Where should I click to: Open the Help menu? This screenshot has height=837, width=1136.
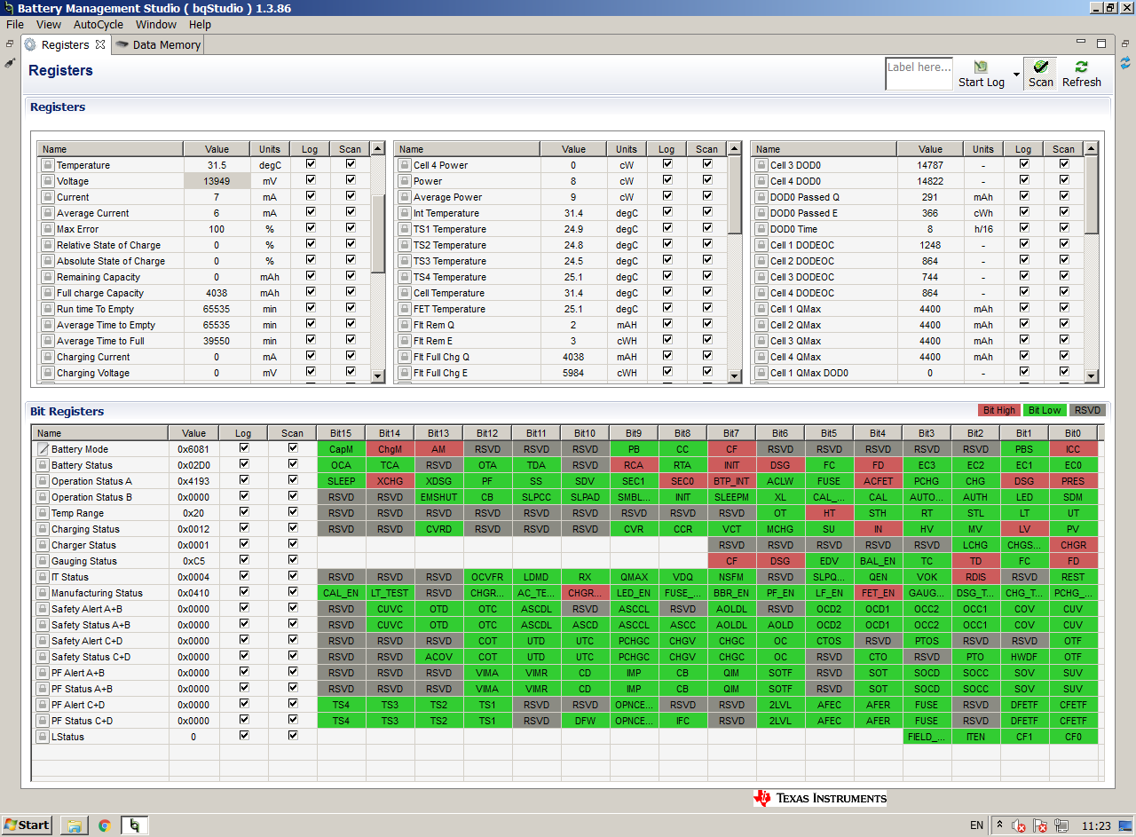(x=201, y=25)
